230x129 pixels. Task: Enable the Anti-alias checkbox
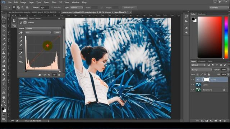(52, 8)
